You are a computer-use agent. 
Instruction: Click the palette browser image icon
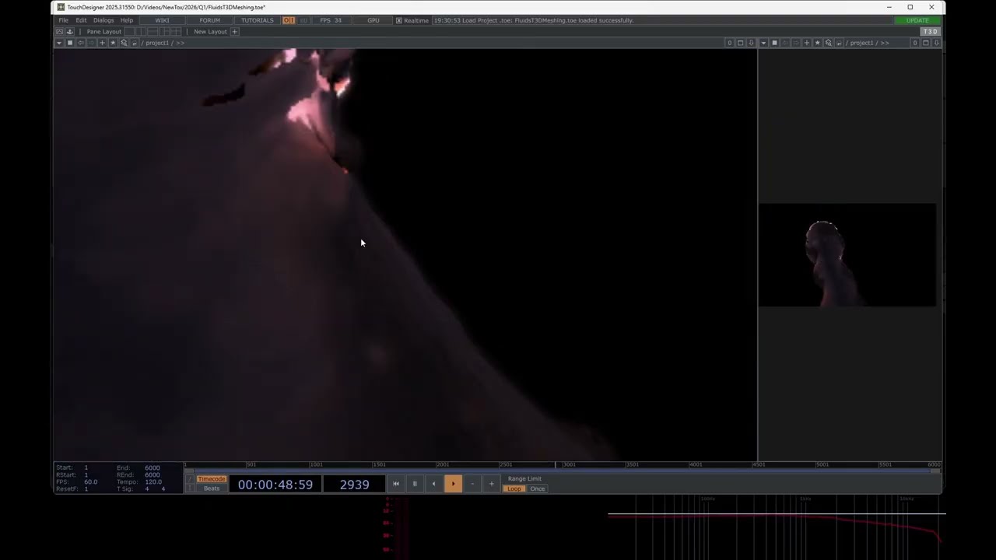coord(59,31)
